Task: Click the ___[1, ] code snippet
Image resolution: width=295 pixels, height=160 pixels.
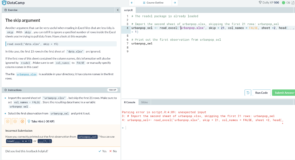Action: (x=45, y=141)
